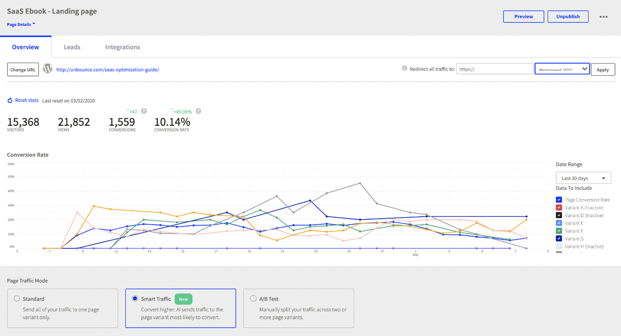Click the help icon next to Conversions count

click(x=143, y=111)
